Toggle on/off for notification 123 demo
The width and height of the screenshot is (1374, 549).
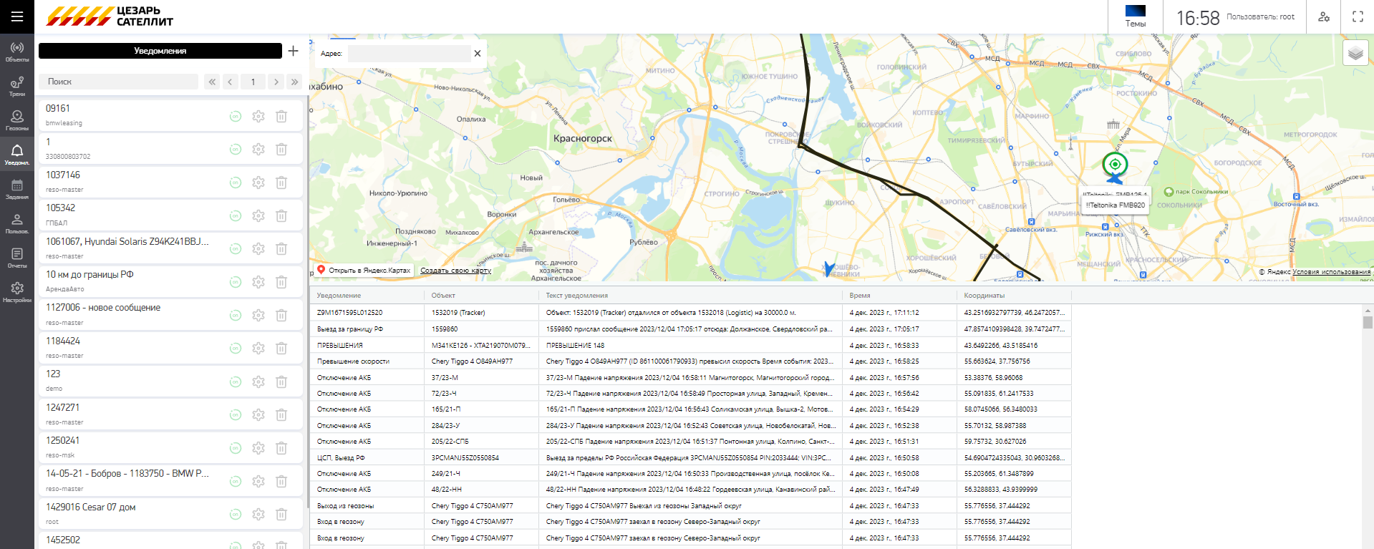click(x=236, y=382)
